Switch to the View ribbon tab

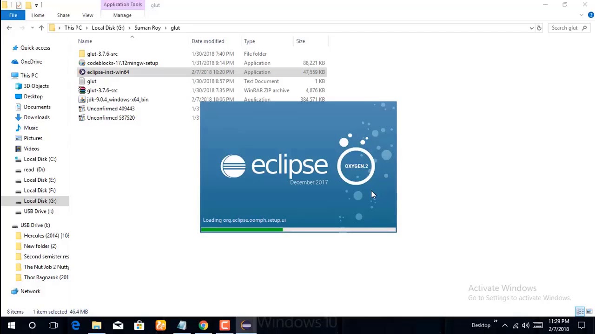point(87,15)
